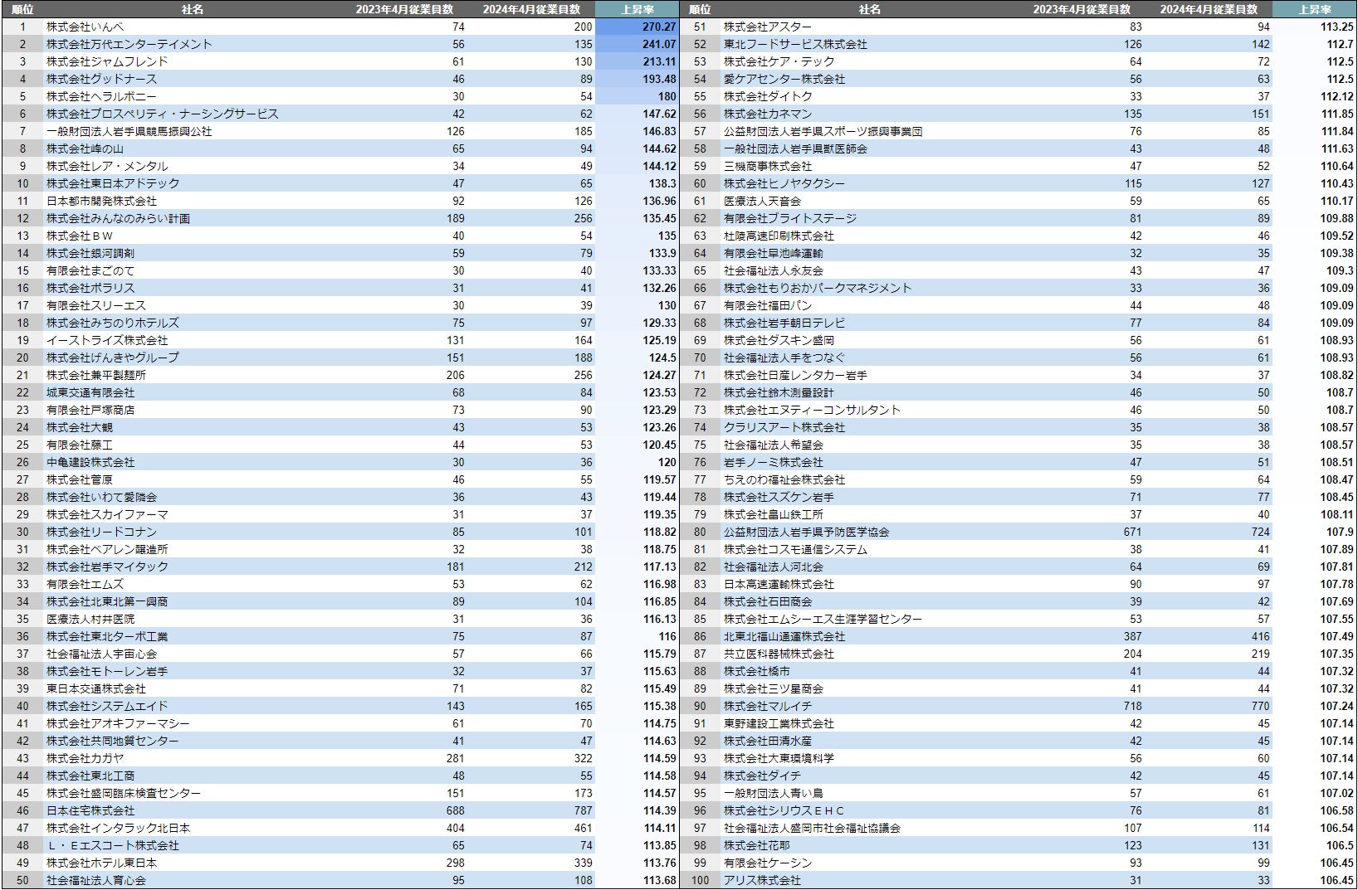
Task: Click 株式会社ケア・テック
Action: (x=779, y=61)
